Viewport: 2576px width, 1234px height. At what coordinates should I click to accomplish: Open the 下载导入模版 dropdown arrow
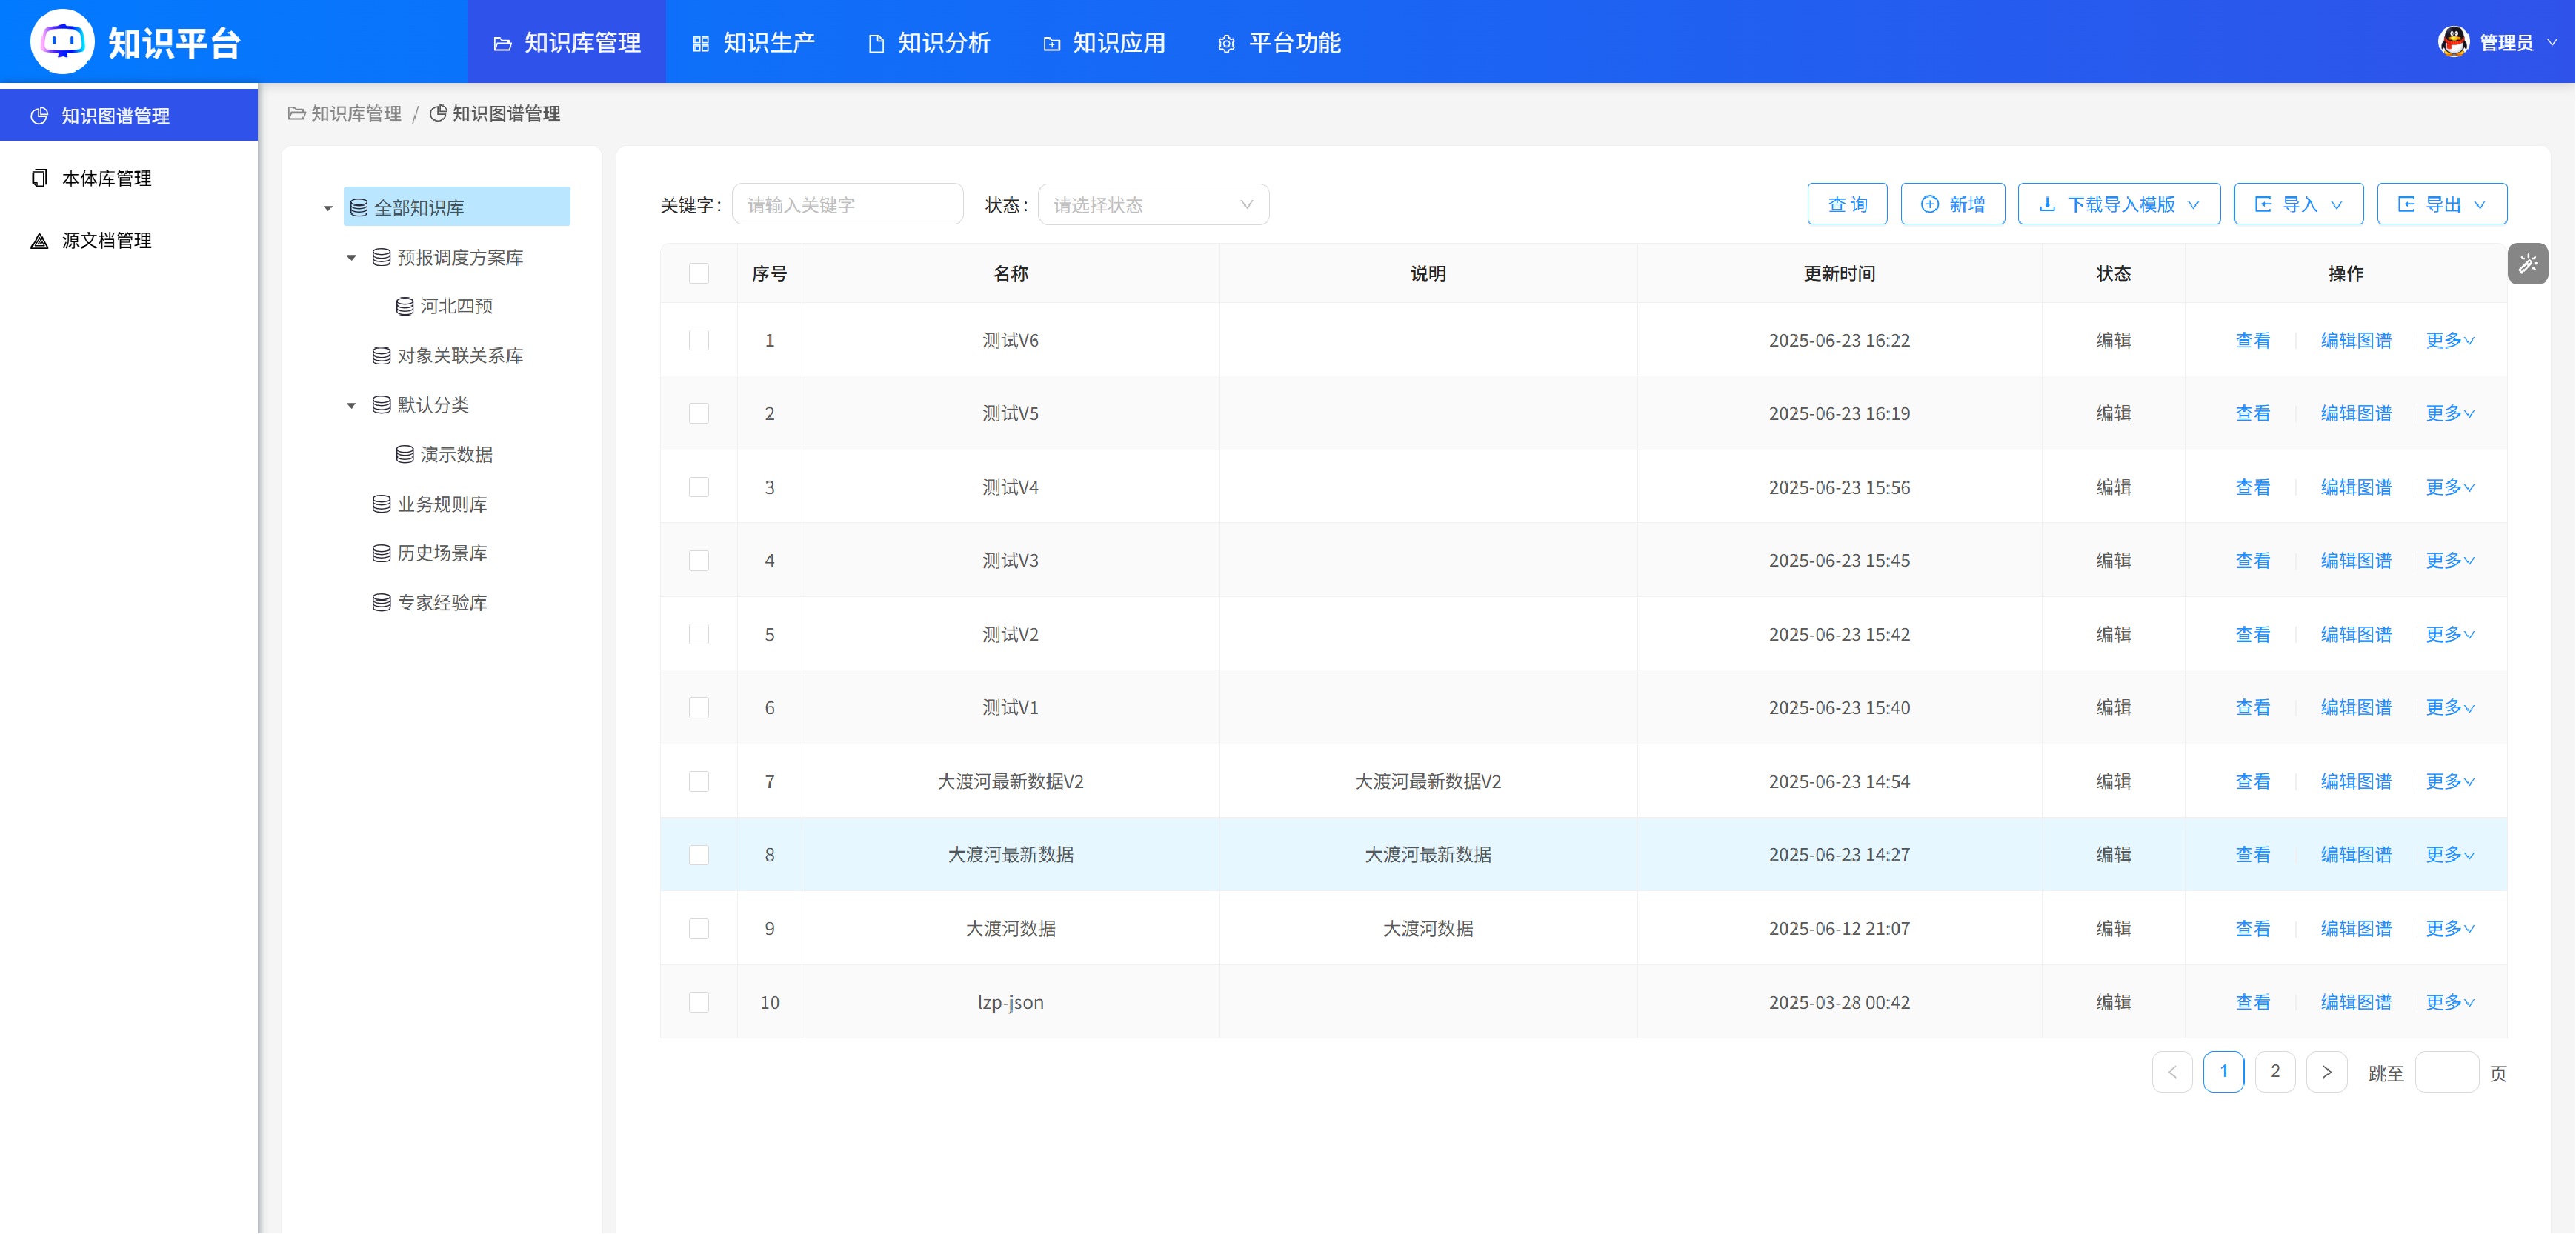(2193, 205)
